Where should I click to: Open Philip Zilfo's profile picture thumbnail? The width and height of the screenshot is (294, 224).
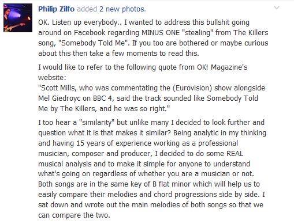(18, 18)
